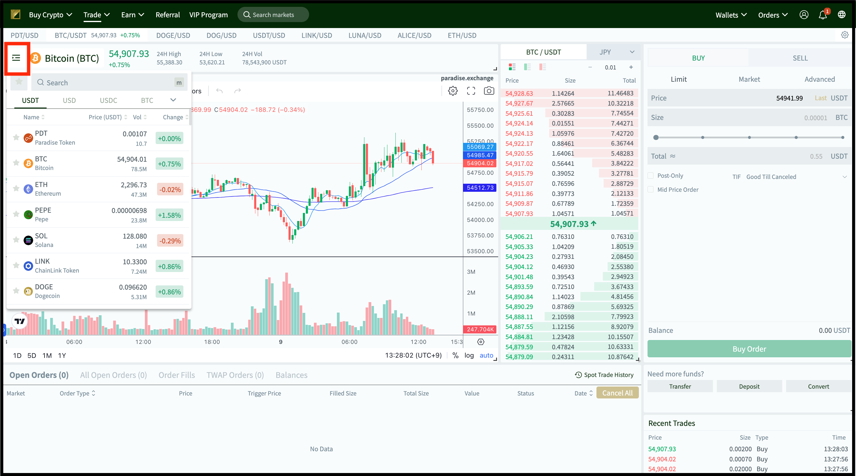The image size is (856, 476).
Task: Open the Earn dropdown
Action: (x=132, y=15)
